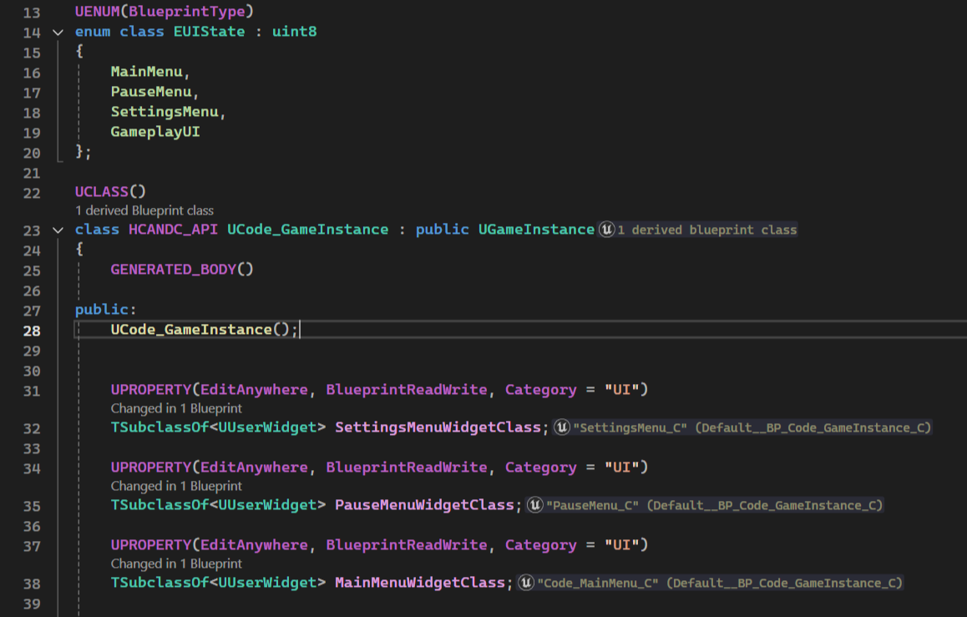Click the Unreal icon after MainMenuWidgetClass

pyautogui.click(x=526, y=583)
